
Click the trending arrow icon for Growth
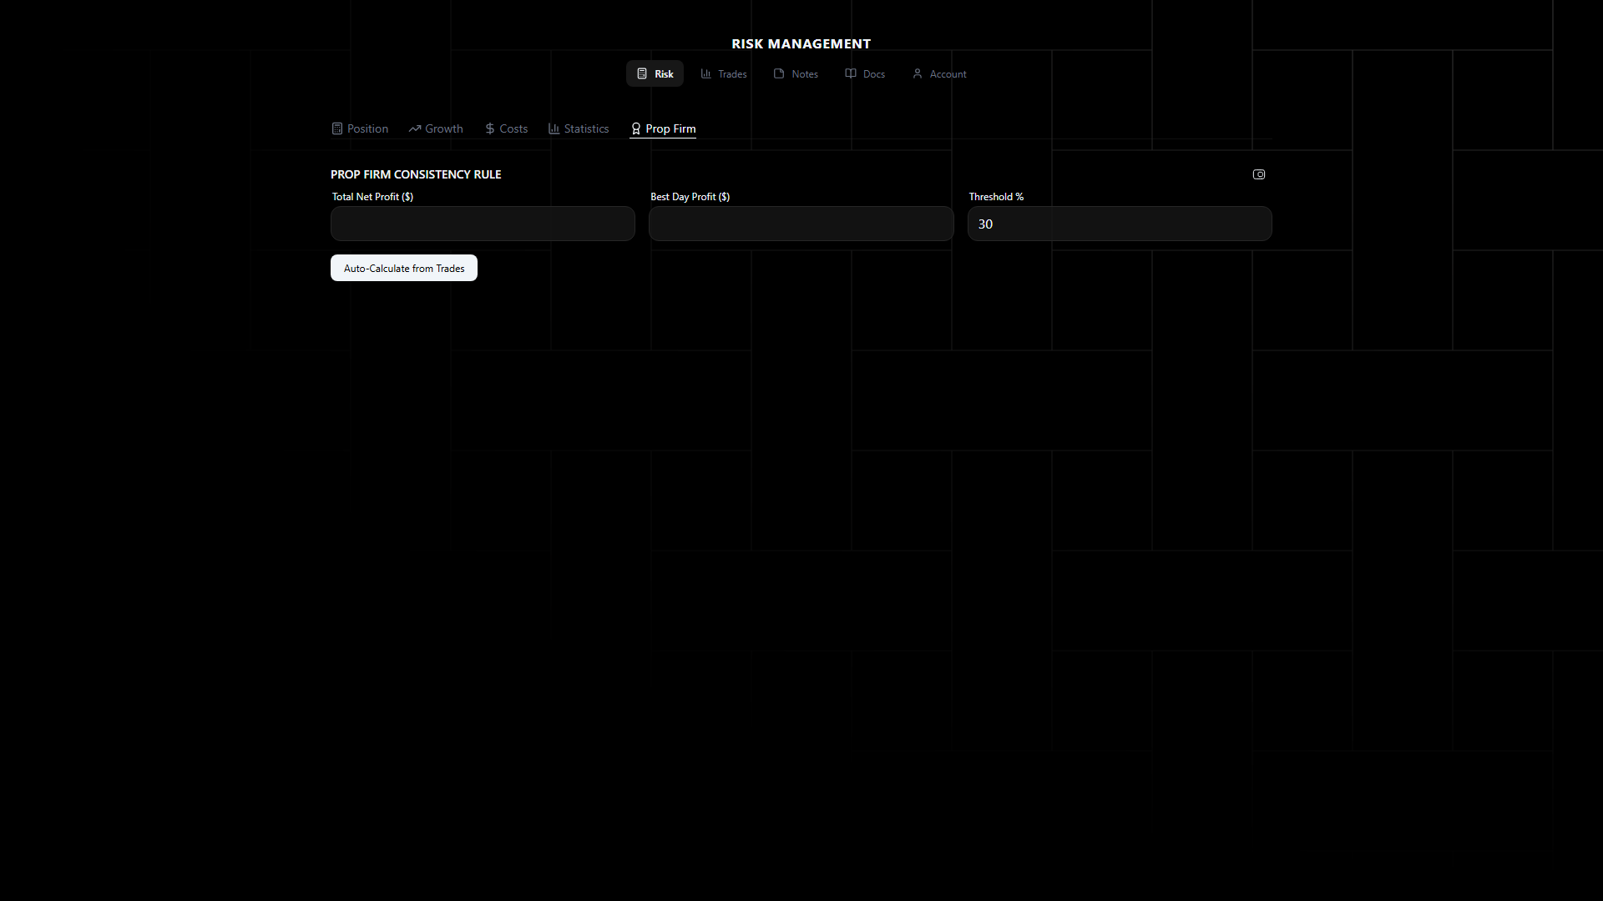pos(414,128)
